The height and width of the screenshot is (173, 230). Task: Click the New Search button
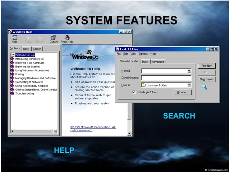(207, 79)
